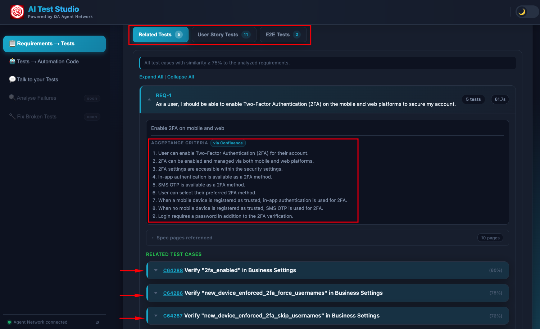Click the green Agent Network connected status dot
Screen dimensions: 540x329
point(9,322)
